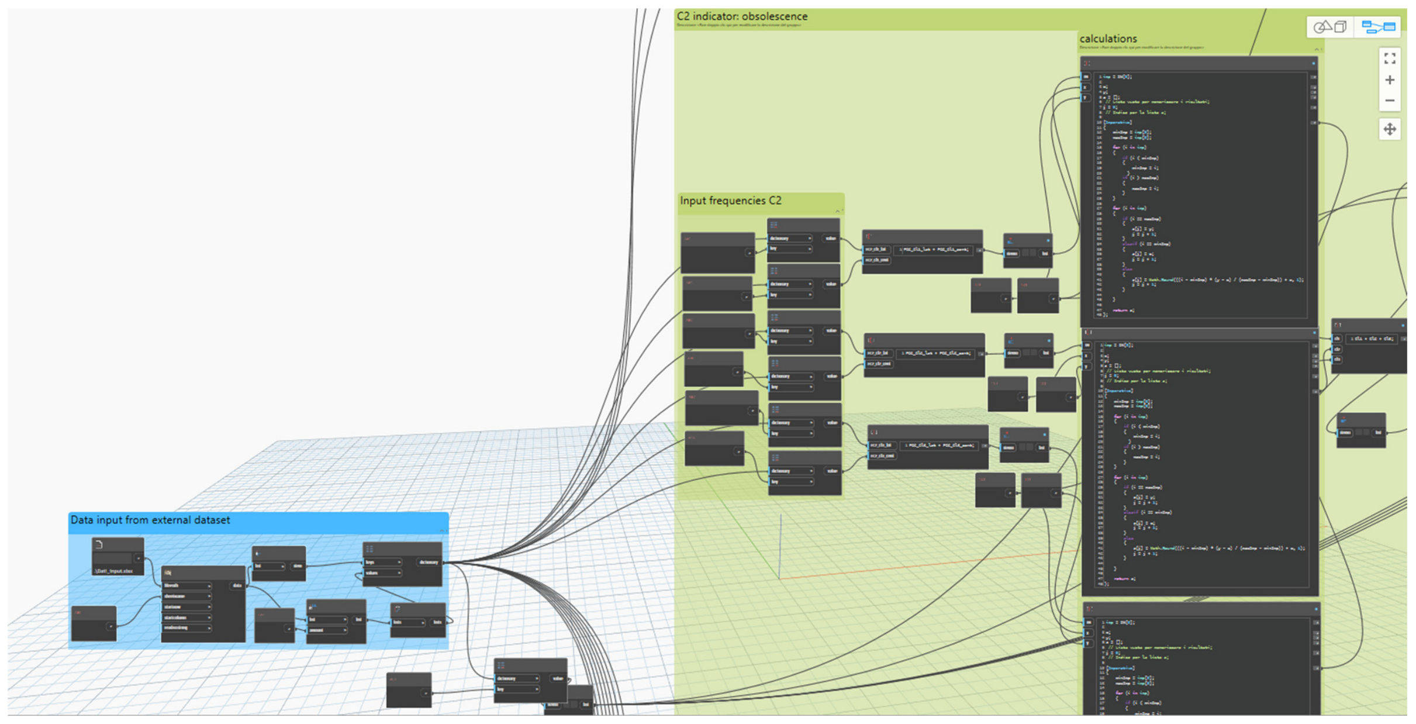Click the 'readasstring' input port

pos(186,628)
